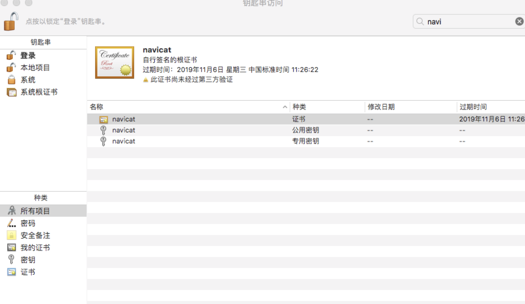Sort by 过期时间 column header

tap(491, 107)
